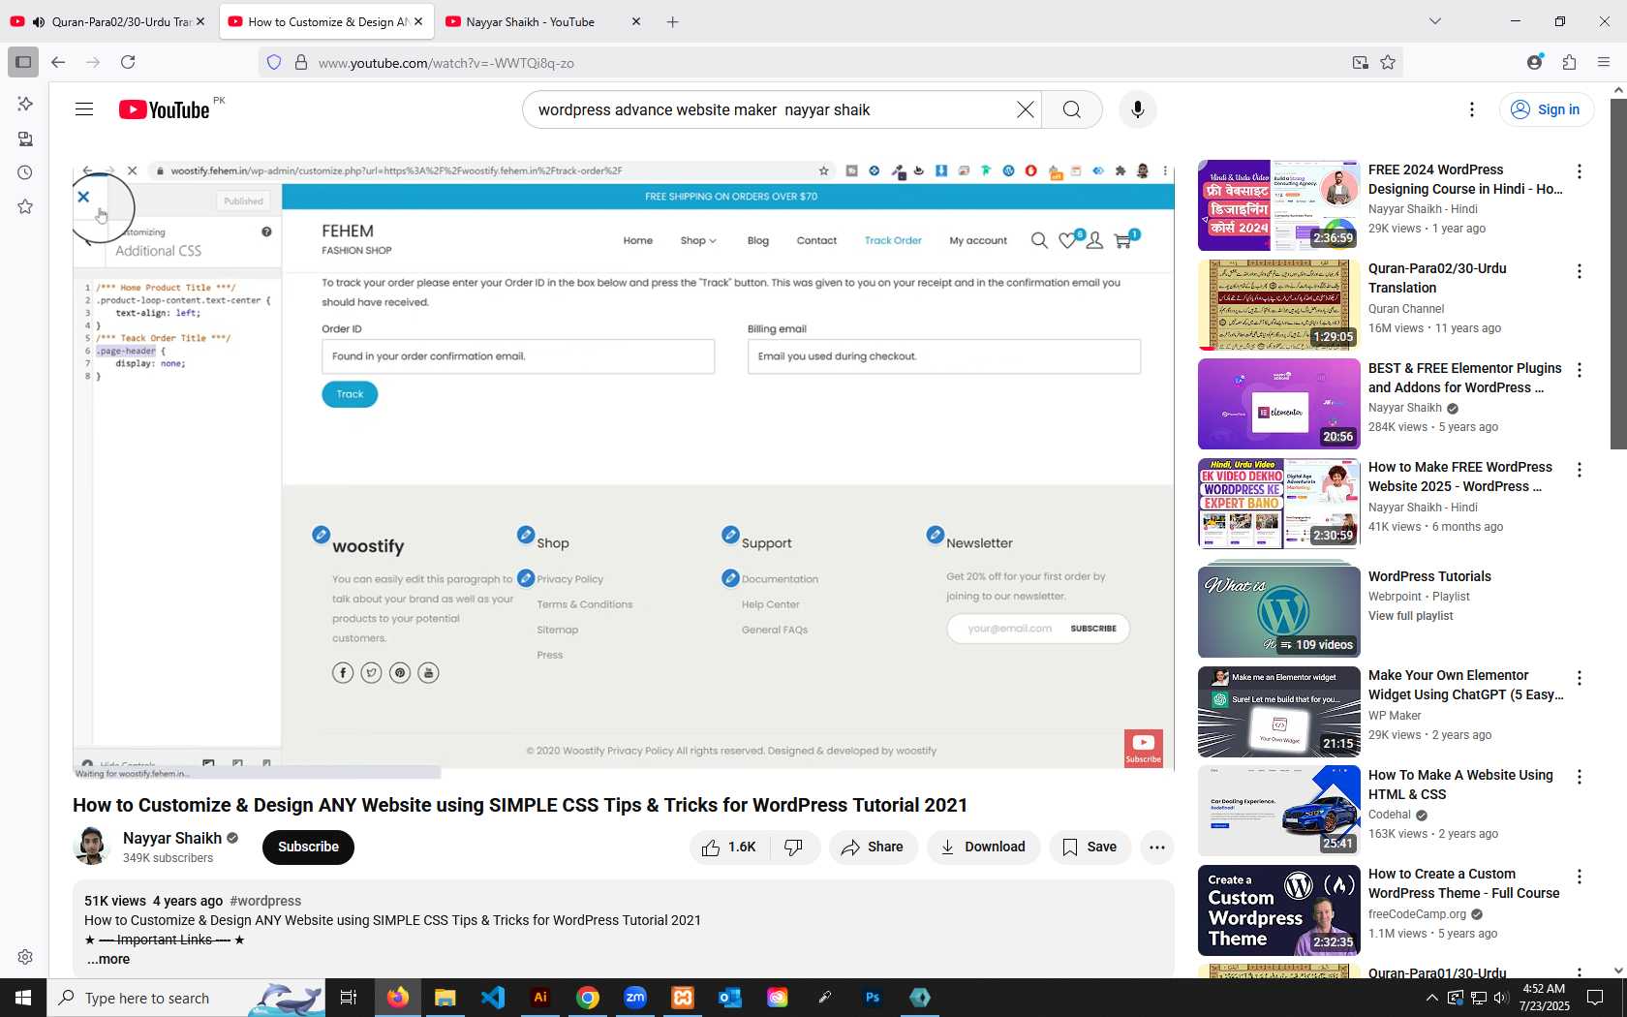Open sidebar settings gear
The image size is (1627, 1017).
point(25,957)
